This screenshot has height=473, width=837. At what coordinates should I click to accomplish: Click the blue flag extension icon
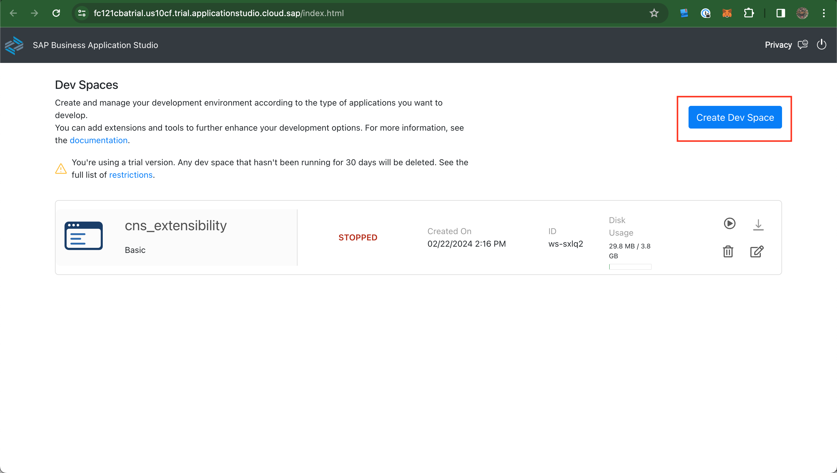[684, 13]
